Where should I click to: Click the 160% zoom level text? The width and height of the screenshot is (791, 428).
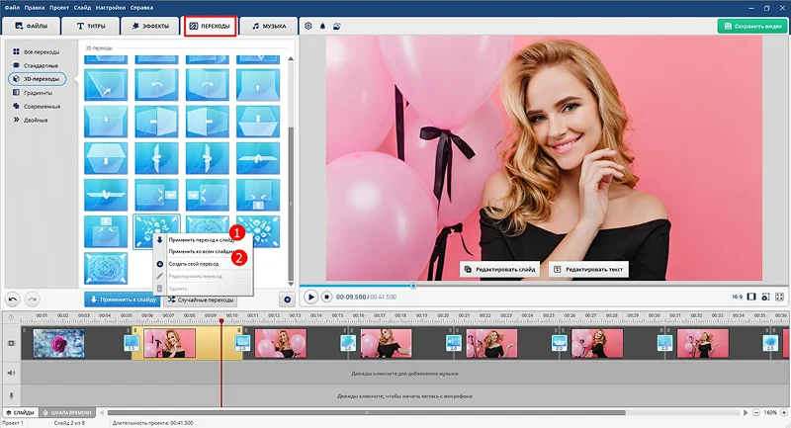coord(770,412)
